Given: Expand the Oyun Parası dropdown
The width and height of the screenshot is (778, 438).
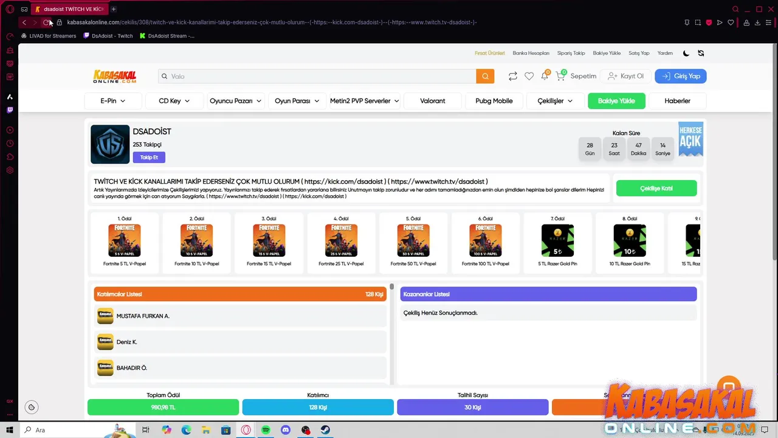Looking at the screenshot, I should tap(297, 101).
